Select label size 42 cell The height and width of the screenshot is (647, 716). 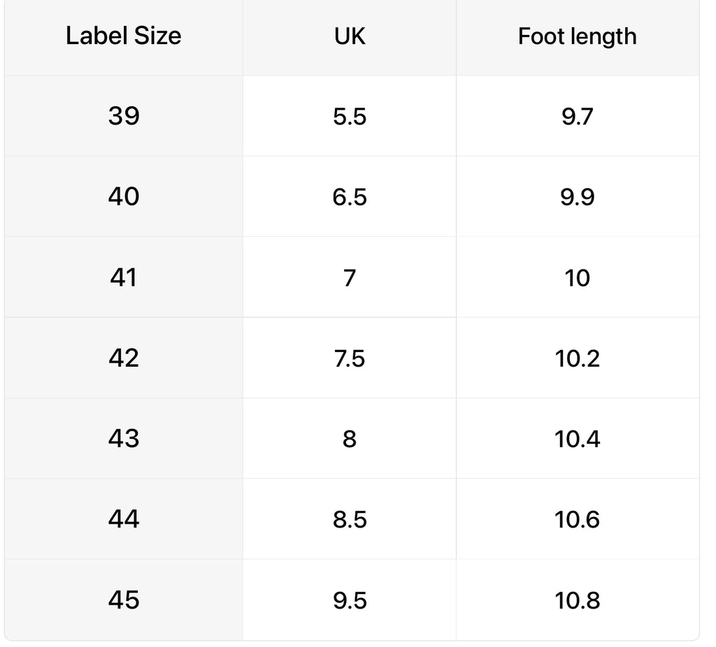tap(124, 358)
